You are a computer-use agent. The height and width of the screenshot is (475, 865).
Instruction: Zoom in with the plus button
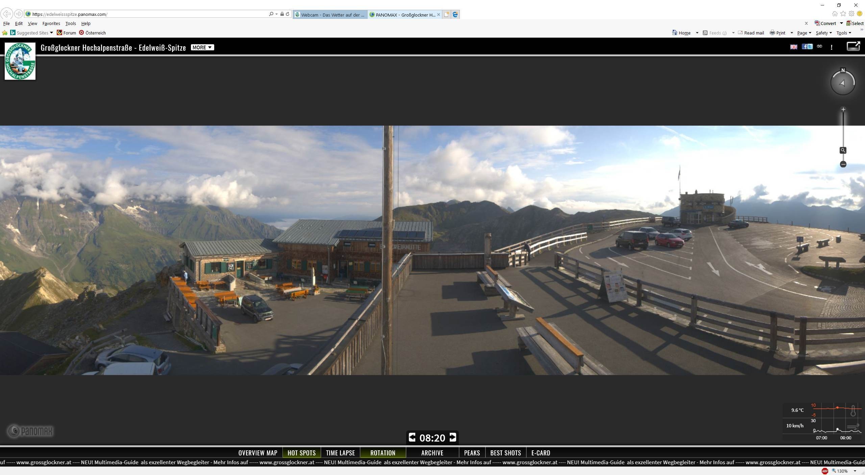[x=843, y=109]
